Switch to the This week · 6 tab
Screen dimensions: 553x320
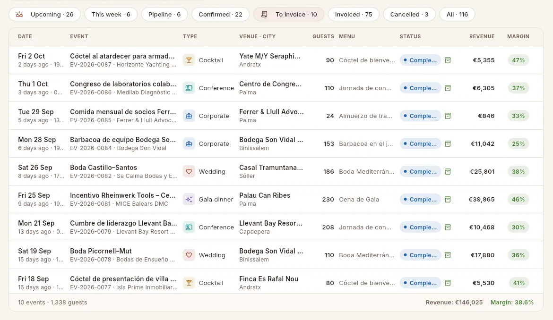pyautogui.click(x=111, y=15)
